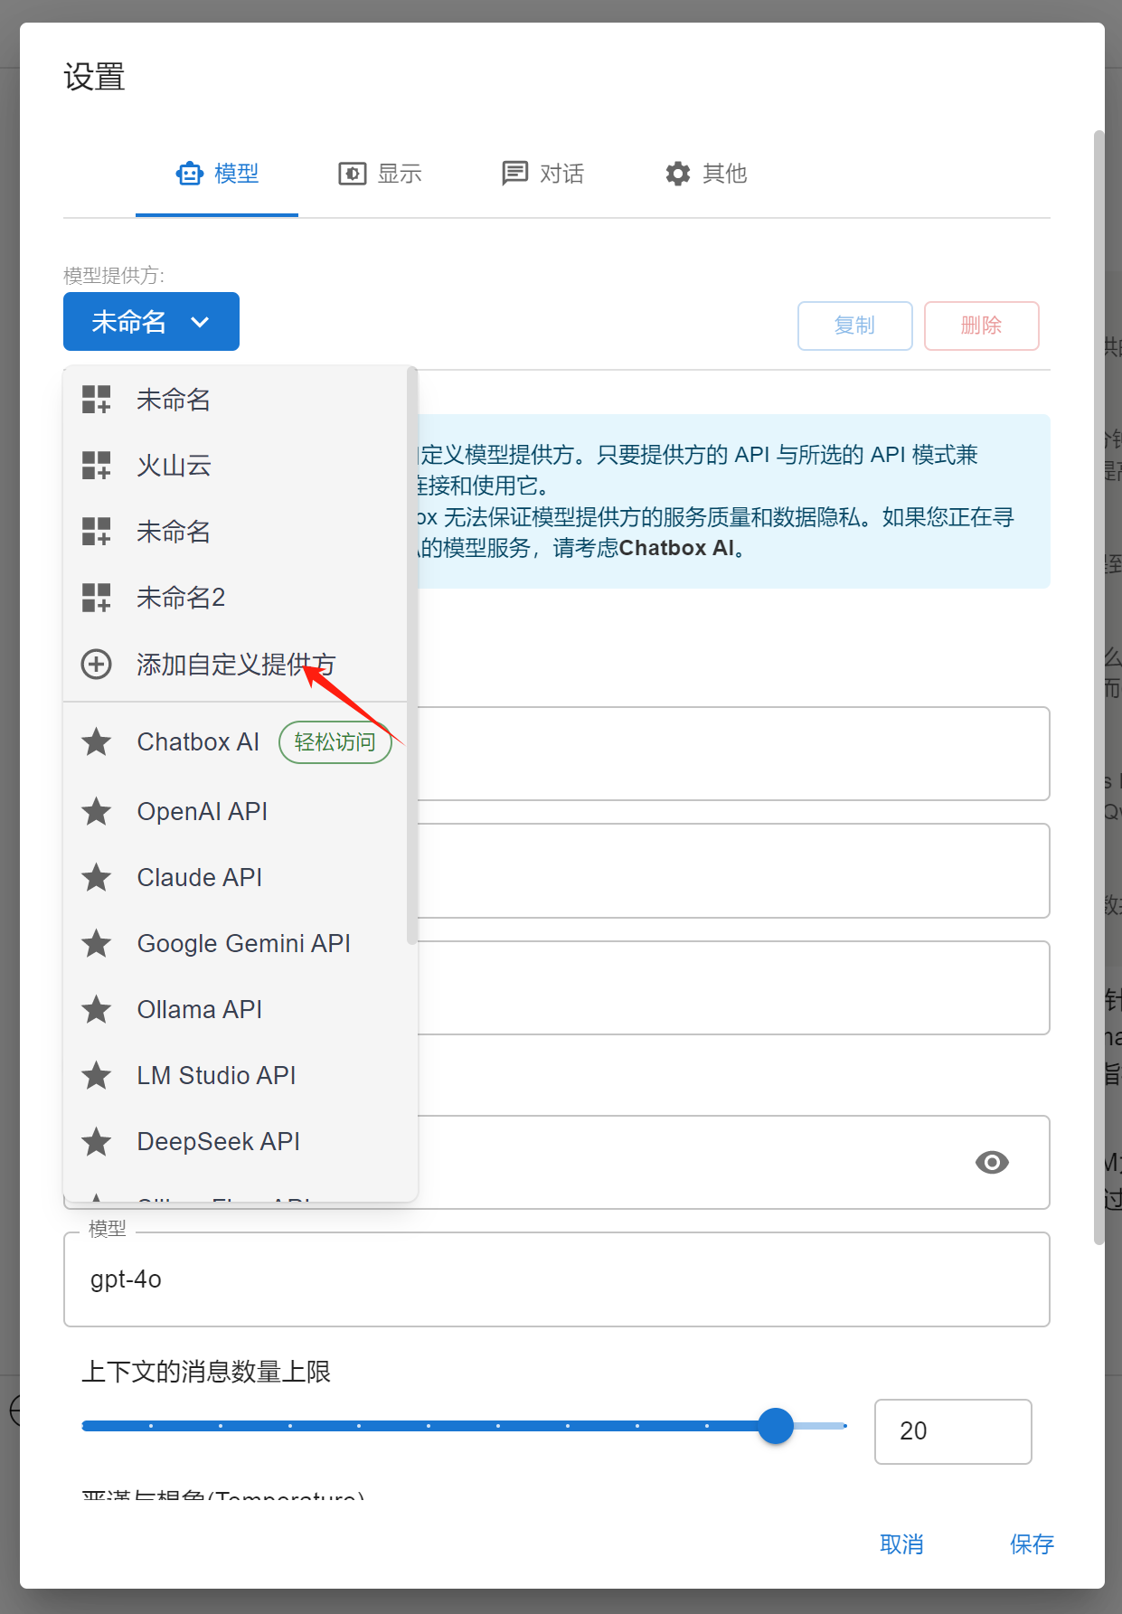Click the star icon next to Google Gemini API

[x=97, y=944]
